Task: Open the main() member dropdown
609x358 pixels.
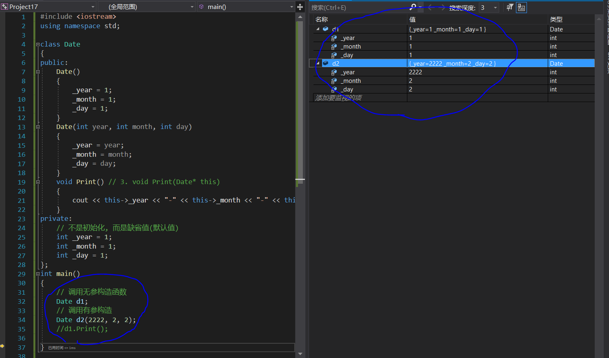Action: (291, 7)
